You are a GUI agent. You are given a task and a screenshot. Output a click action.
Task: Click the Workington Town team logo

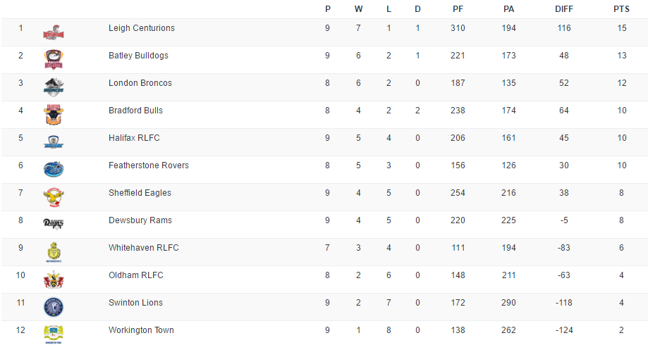54,334
